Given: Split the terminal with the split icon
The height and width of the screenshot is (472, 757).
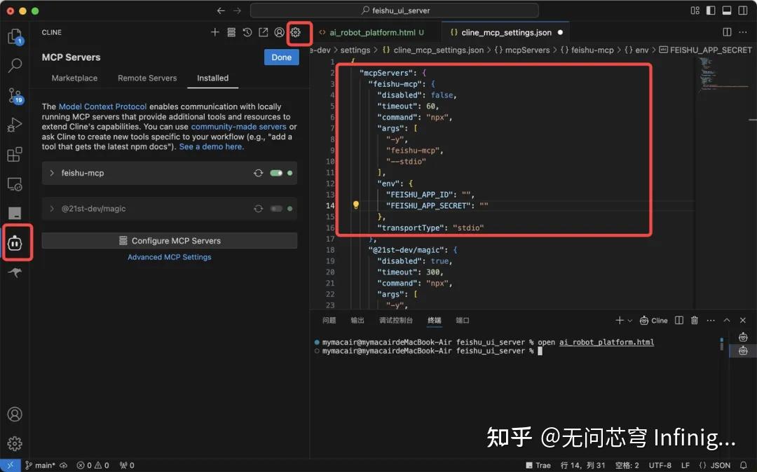Looking at the screenshot, I should tap(678, 320).
